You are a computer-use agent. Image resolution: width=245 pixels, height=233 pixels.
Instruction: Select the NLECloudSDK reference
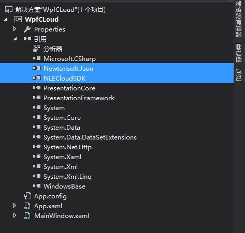(65, 79)
